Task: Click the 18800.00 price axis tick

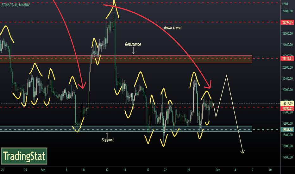Action: [x=287, y=124]
